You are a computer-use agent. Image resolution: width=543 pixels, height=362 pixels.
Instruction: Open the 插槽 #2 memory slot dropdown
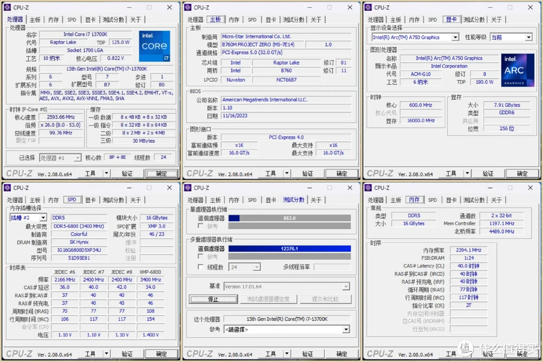pos(28,218)
